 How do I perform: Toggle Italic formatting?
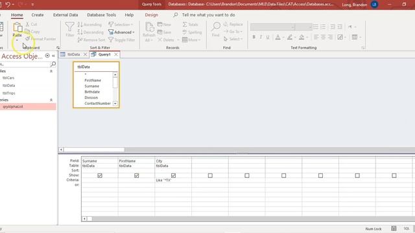point(261,37)
